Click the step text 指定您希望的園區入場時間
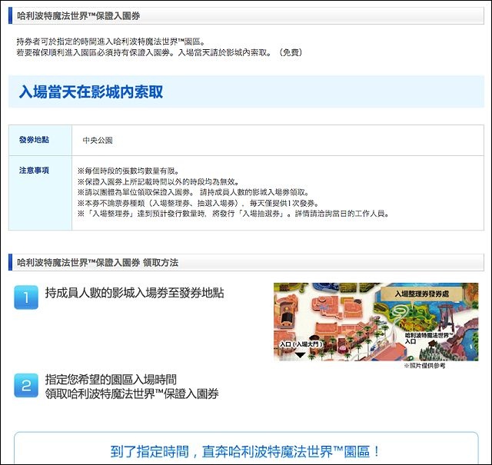The width and height of the screenshot is (492, 465). [111, 380]
